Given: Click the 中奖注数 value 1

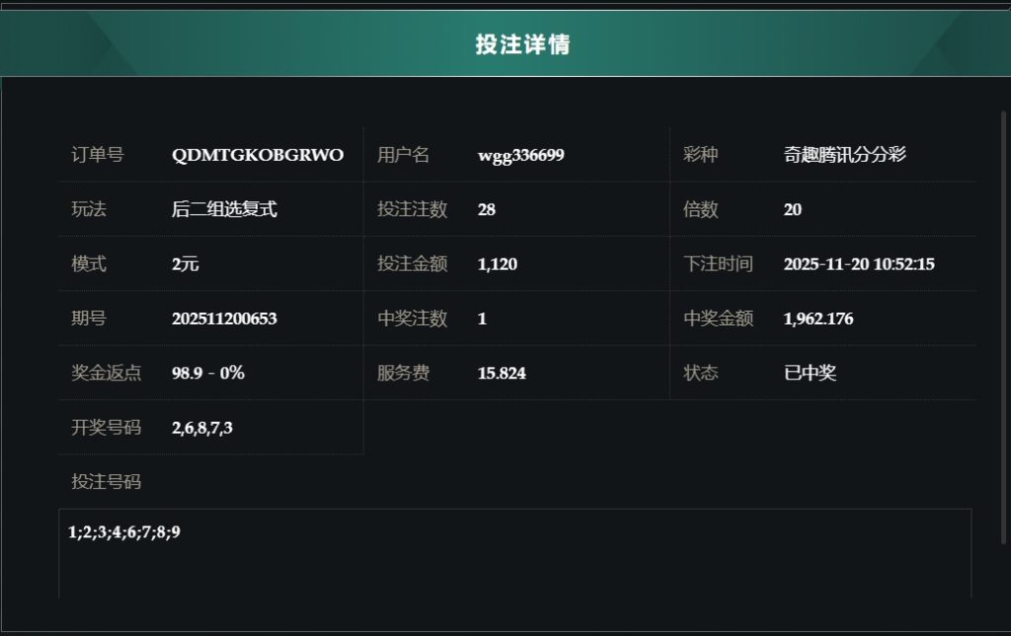Looking at the screenshot, I should [x=482, y=318].
